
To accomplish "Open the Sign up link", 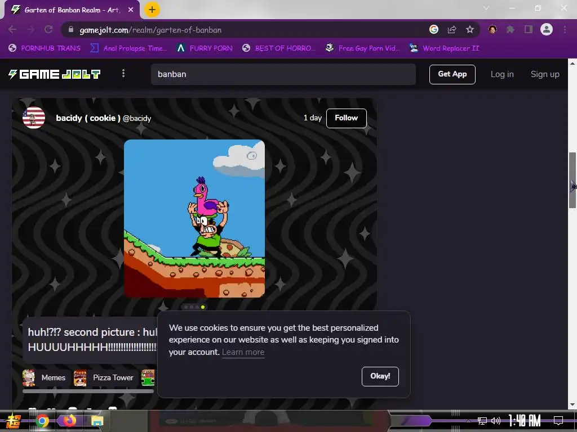I will [545, 74].
